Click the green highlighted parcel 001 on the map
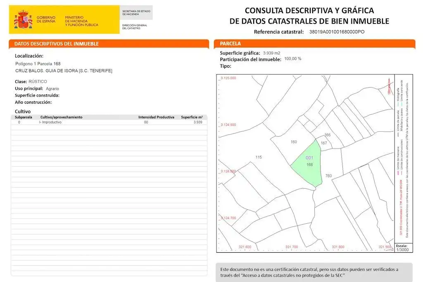Screen dimensions: 423x282 307,164
